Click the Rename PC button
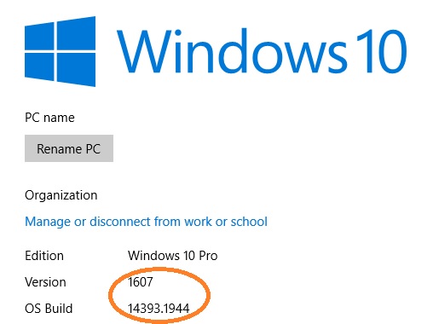Screen dimensions: 433x324 coord(69,148)
